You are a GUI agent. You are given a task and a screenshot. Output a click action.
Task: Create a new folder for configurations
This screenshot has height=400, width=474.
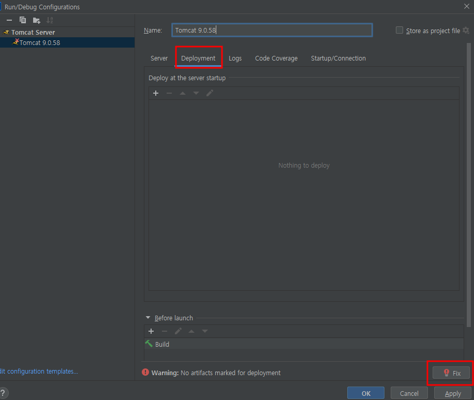pyautogui.click(x=37, y=20)
